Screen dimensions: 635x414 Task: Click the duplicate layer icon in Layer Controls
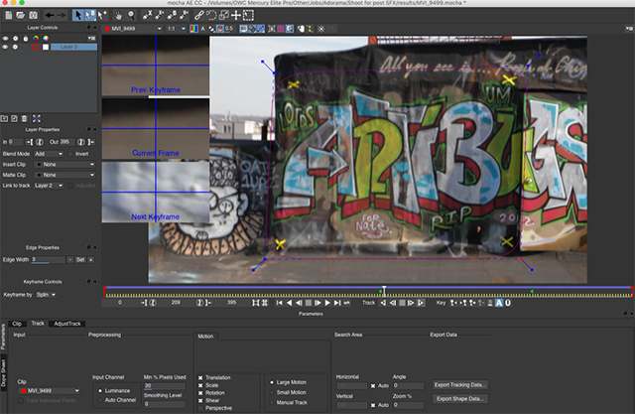coord(14,119)
